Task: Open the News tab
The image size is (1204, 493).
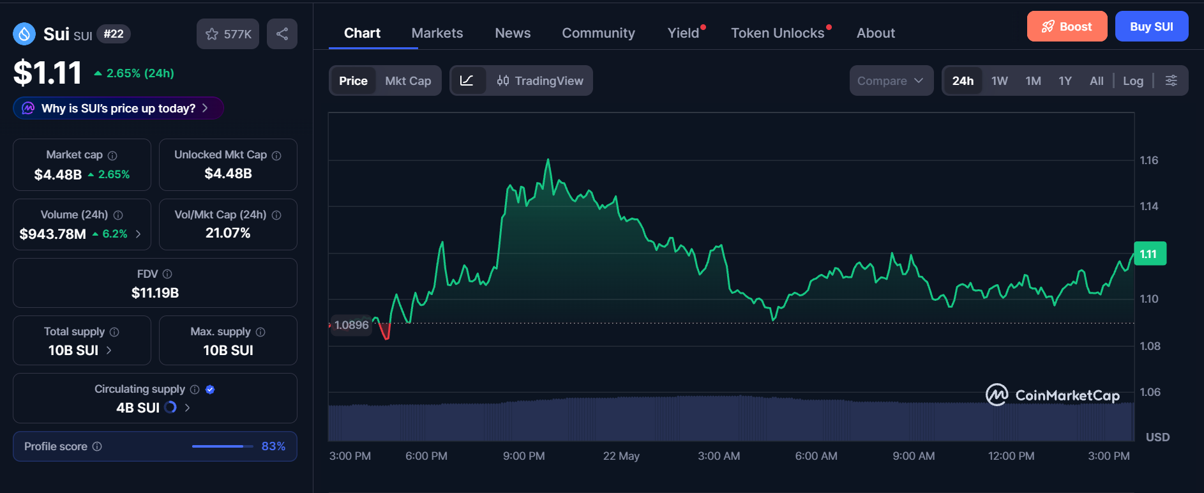Action: click(513, 33)
